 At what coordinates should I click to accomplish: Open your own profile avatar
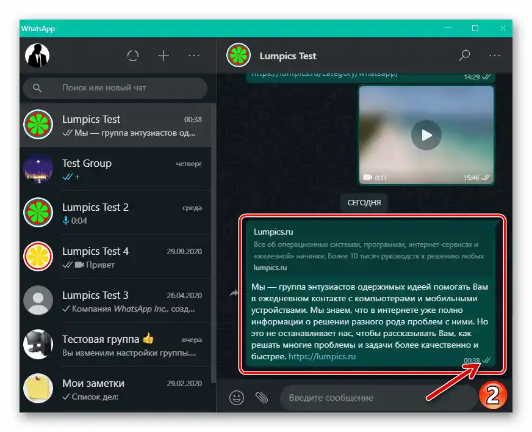coord(37,56)
